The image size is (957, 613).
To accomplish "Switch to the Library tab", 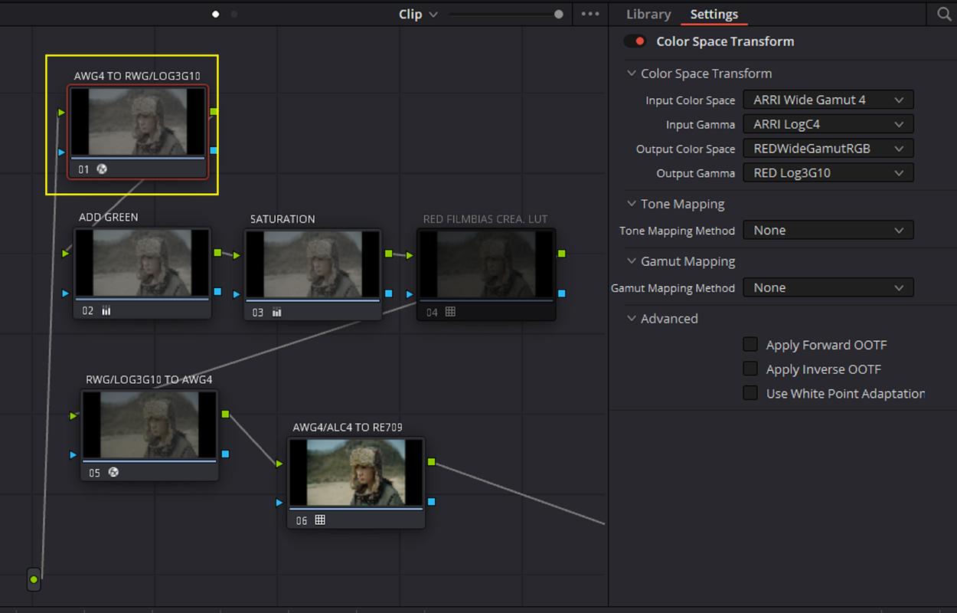I will (x=648, y=14).
